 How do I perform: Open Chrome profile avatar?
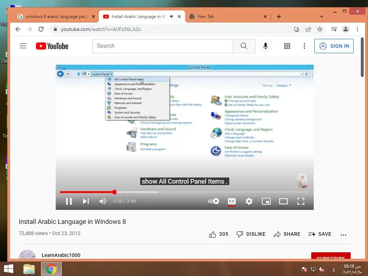point(346,29)
